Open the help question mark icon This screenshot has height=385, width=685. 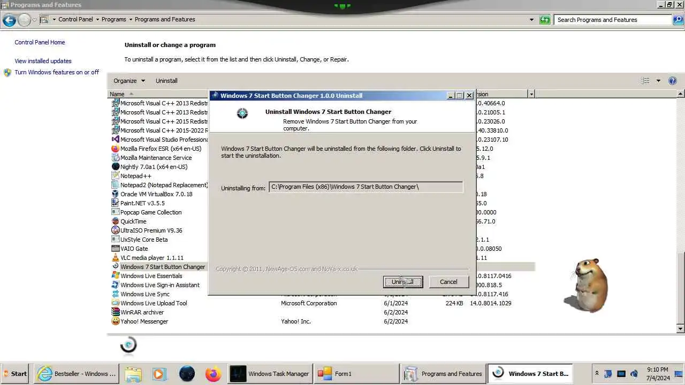pos(673,81)
